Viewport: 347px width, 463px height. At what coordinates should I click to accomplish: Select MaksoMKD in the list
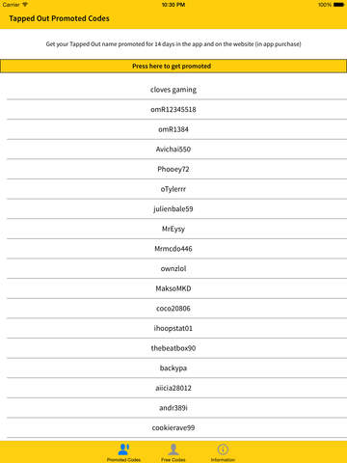173,288
